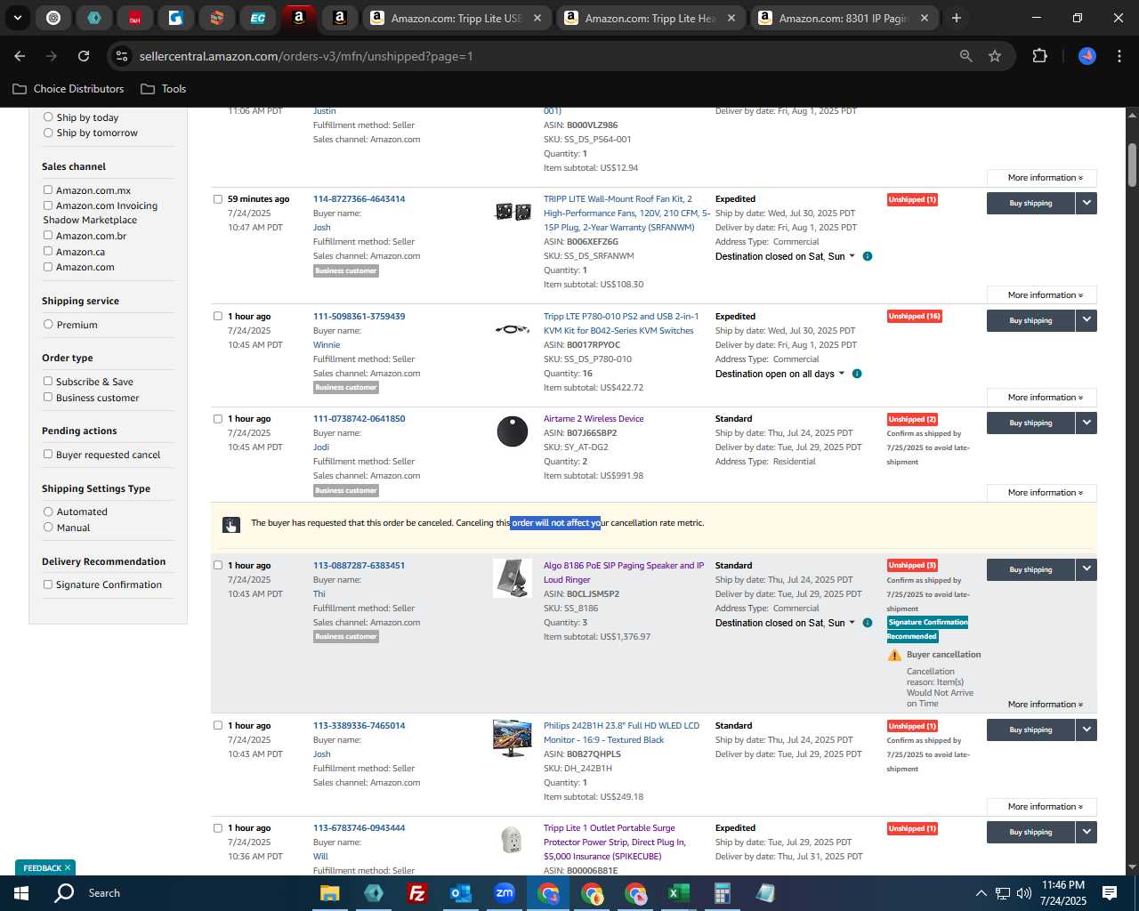The height and width of the screenshot is (911, 1139).
Task: Click the Buyer cancellation warning icon
Action: pyautogui.click(x=894, y=656)
